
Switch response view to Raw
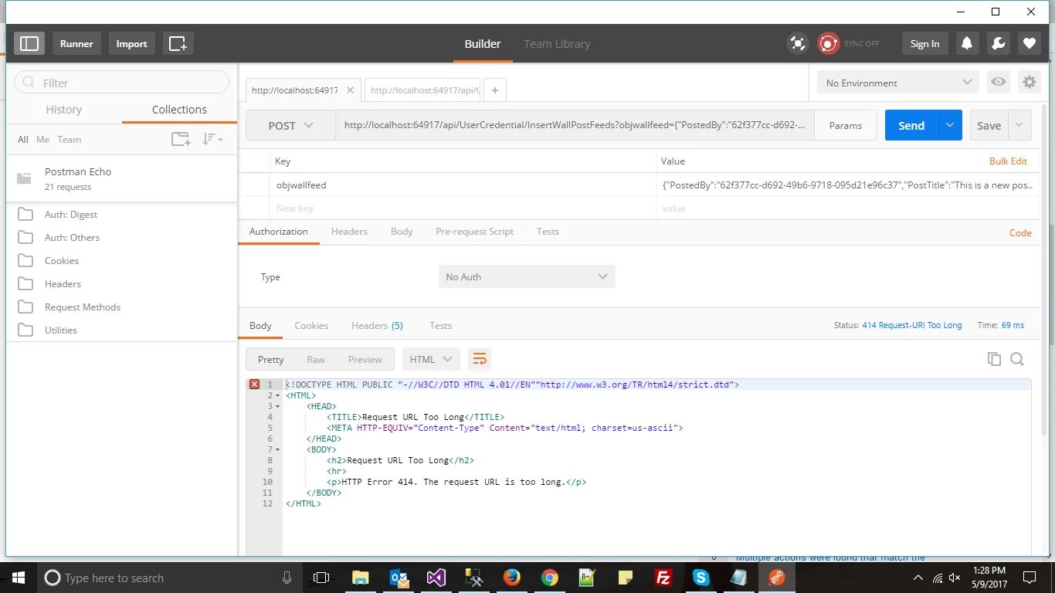tap(316, 359)
